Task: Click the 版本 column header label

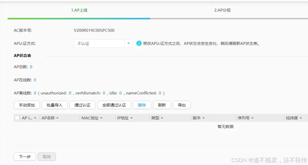Action: tap(196, 118)
